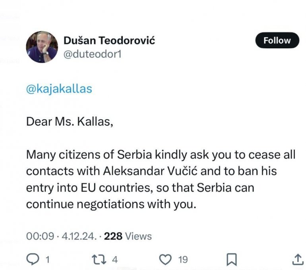
Task: Click the reply count number 1
Action: [x=47, y=260]
